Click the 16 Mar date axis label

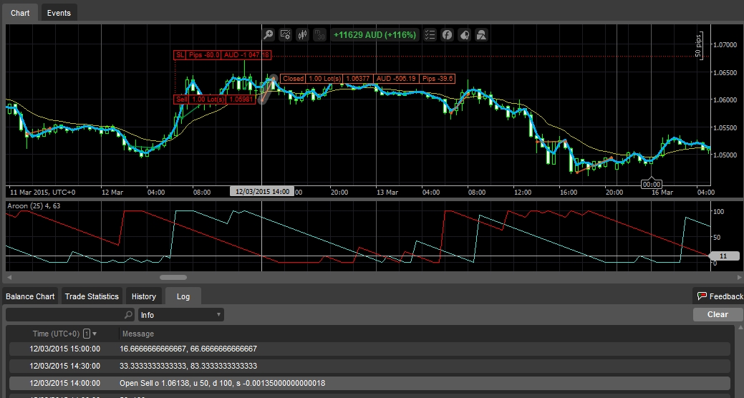662,192
